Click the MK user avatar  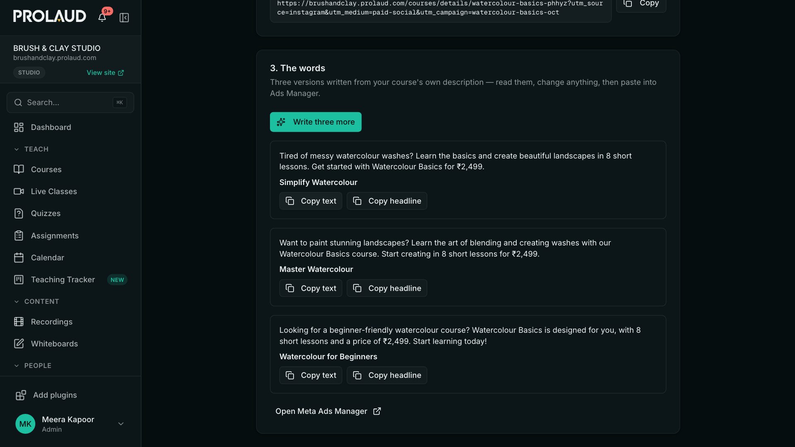(x=25, y=424)
